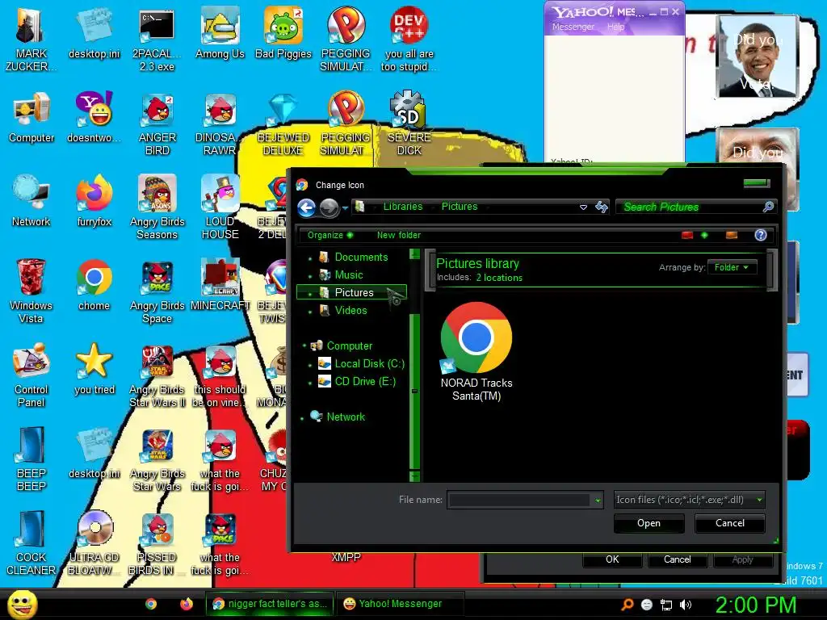827x620 pixels.
Task: Switch to the Yahoo! Messenger taskbar button
Action: tap(400, 604)
